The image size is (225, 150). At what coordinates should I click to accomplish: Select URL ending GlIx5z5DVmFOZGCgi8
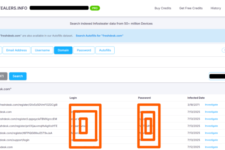(x=29, y=105)
